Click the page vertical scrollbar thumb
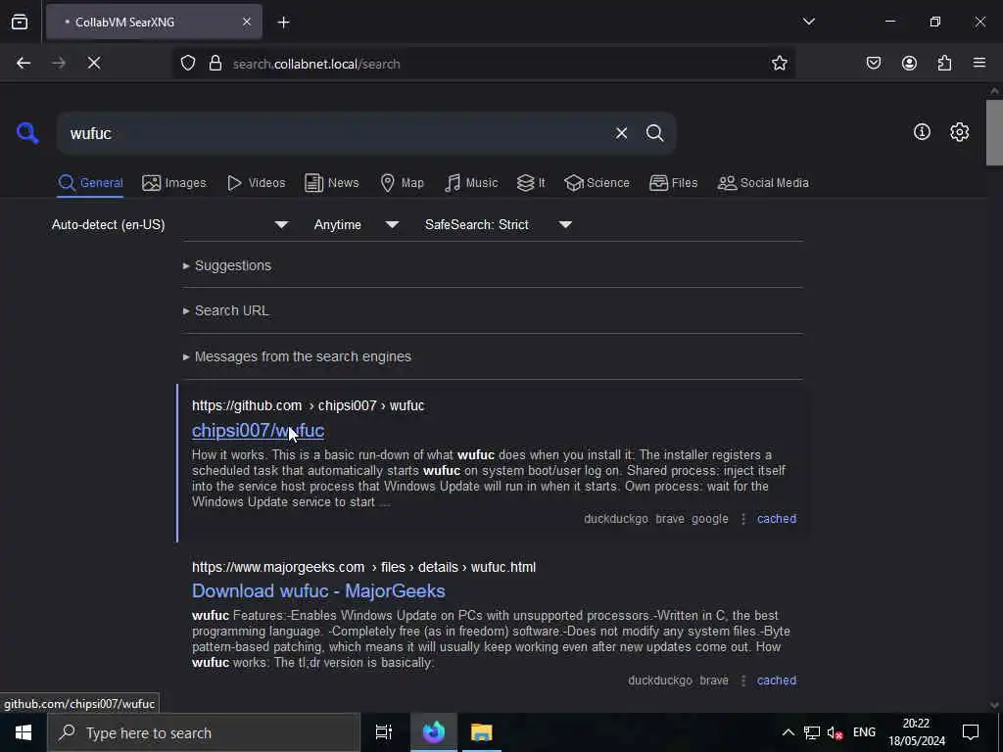This screenshot has width=1003, height=752. coord(994,133)
